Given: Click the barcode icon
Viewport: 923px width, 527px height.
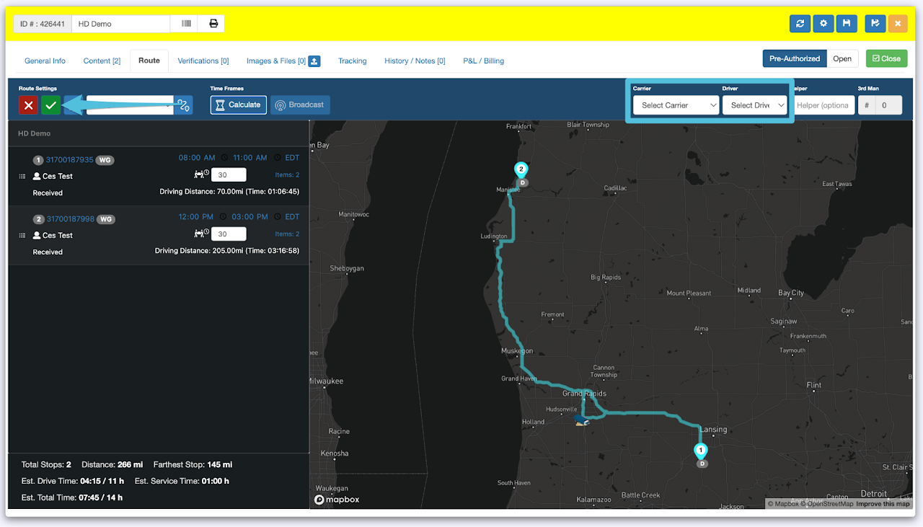Looking at the screenshot, I should (x=186, y=24).
